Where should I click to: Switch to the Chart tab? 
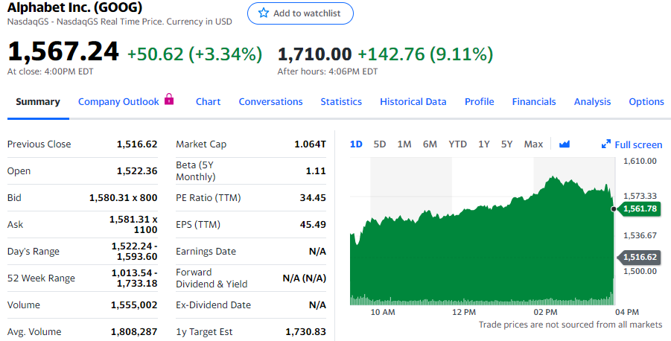pyautogui.click(x=208, y=102)
